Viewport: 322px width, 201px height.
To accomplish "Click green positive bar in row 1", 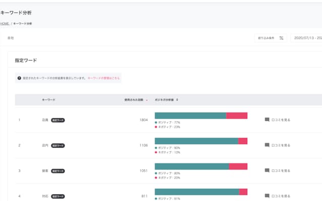I will click(190, 115).
